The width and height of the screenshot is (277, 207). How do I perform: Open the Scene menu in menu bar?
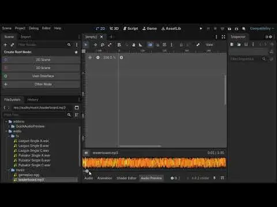[6, 28]
